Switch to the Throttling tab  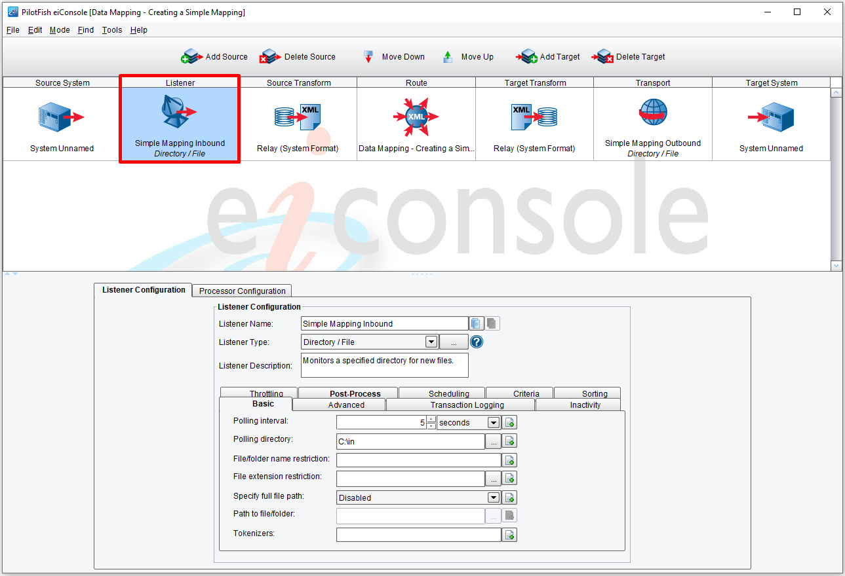tap(259, 393)
